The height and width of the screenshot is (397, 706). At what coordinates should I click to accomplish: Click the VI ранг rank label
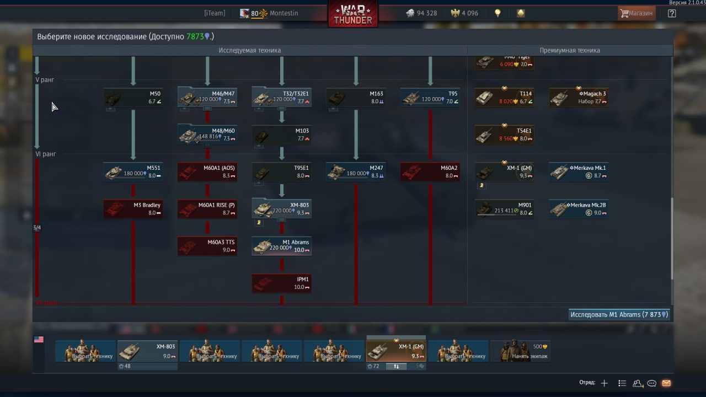(x=46, y=154)
